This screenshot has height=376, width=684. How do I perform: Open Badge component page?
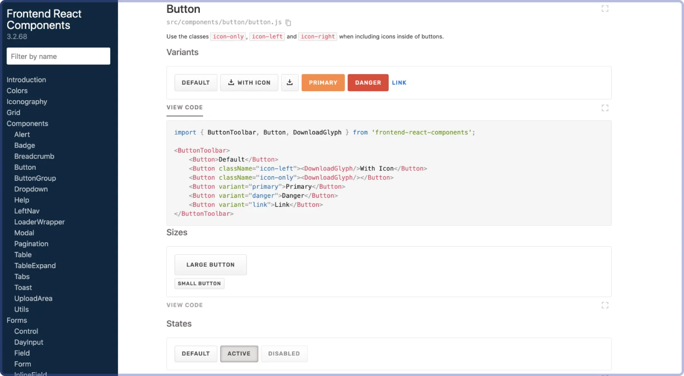pos(25,145)
